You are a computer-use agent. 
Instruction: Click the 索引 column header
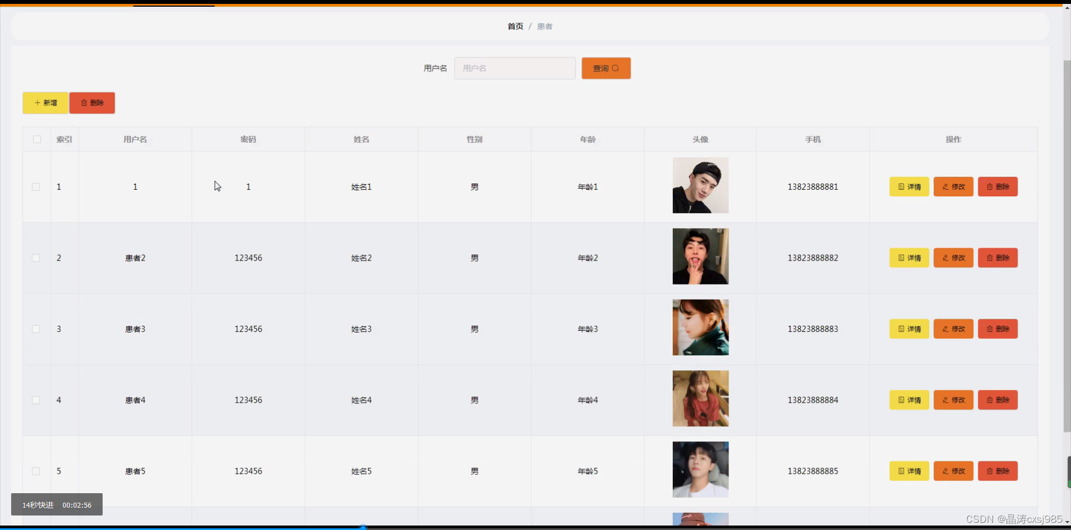[64, 139]
